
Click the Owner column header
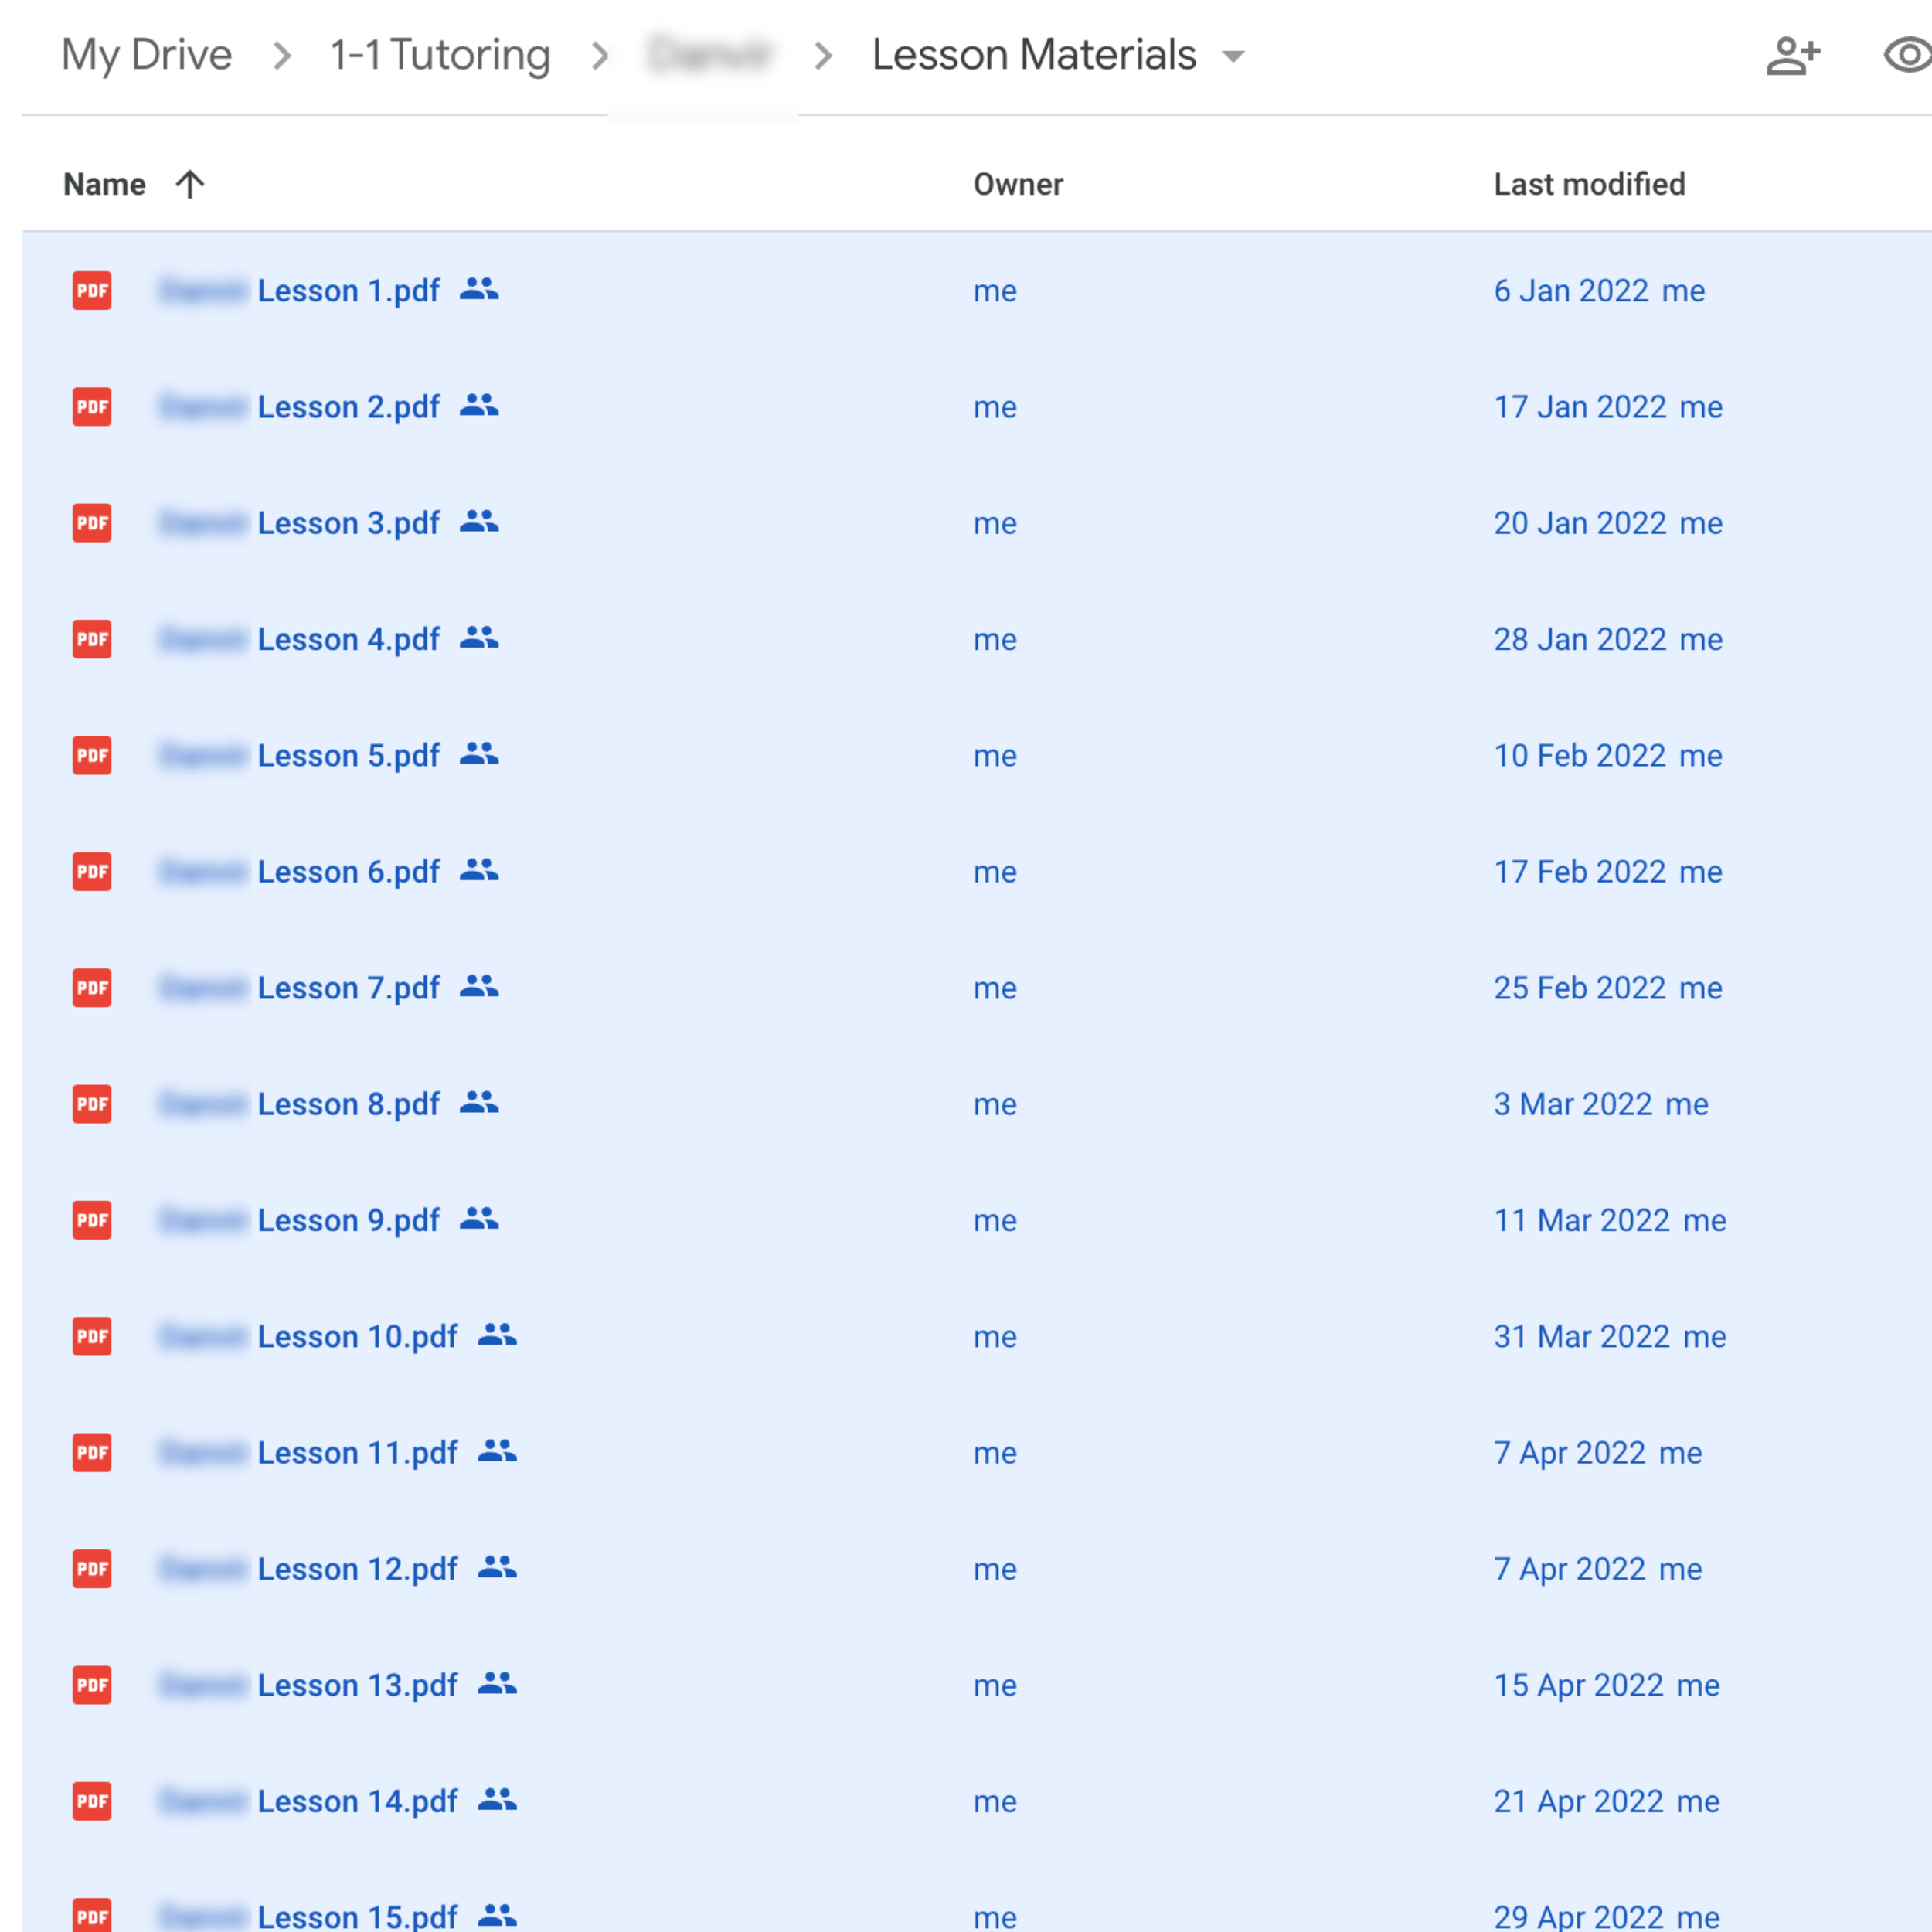click(1018, 184)
